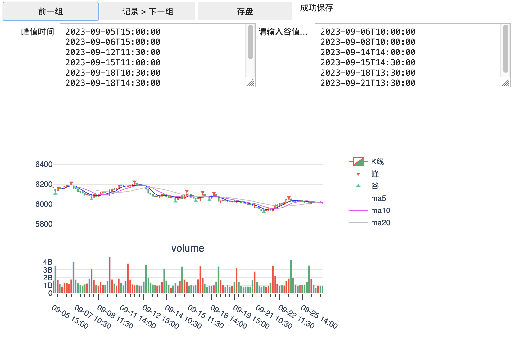This screenshot has width=512, height=339.
Task: Save using the 存盘 button
Action: point(245,12)
